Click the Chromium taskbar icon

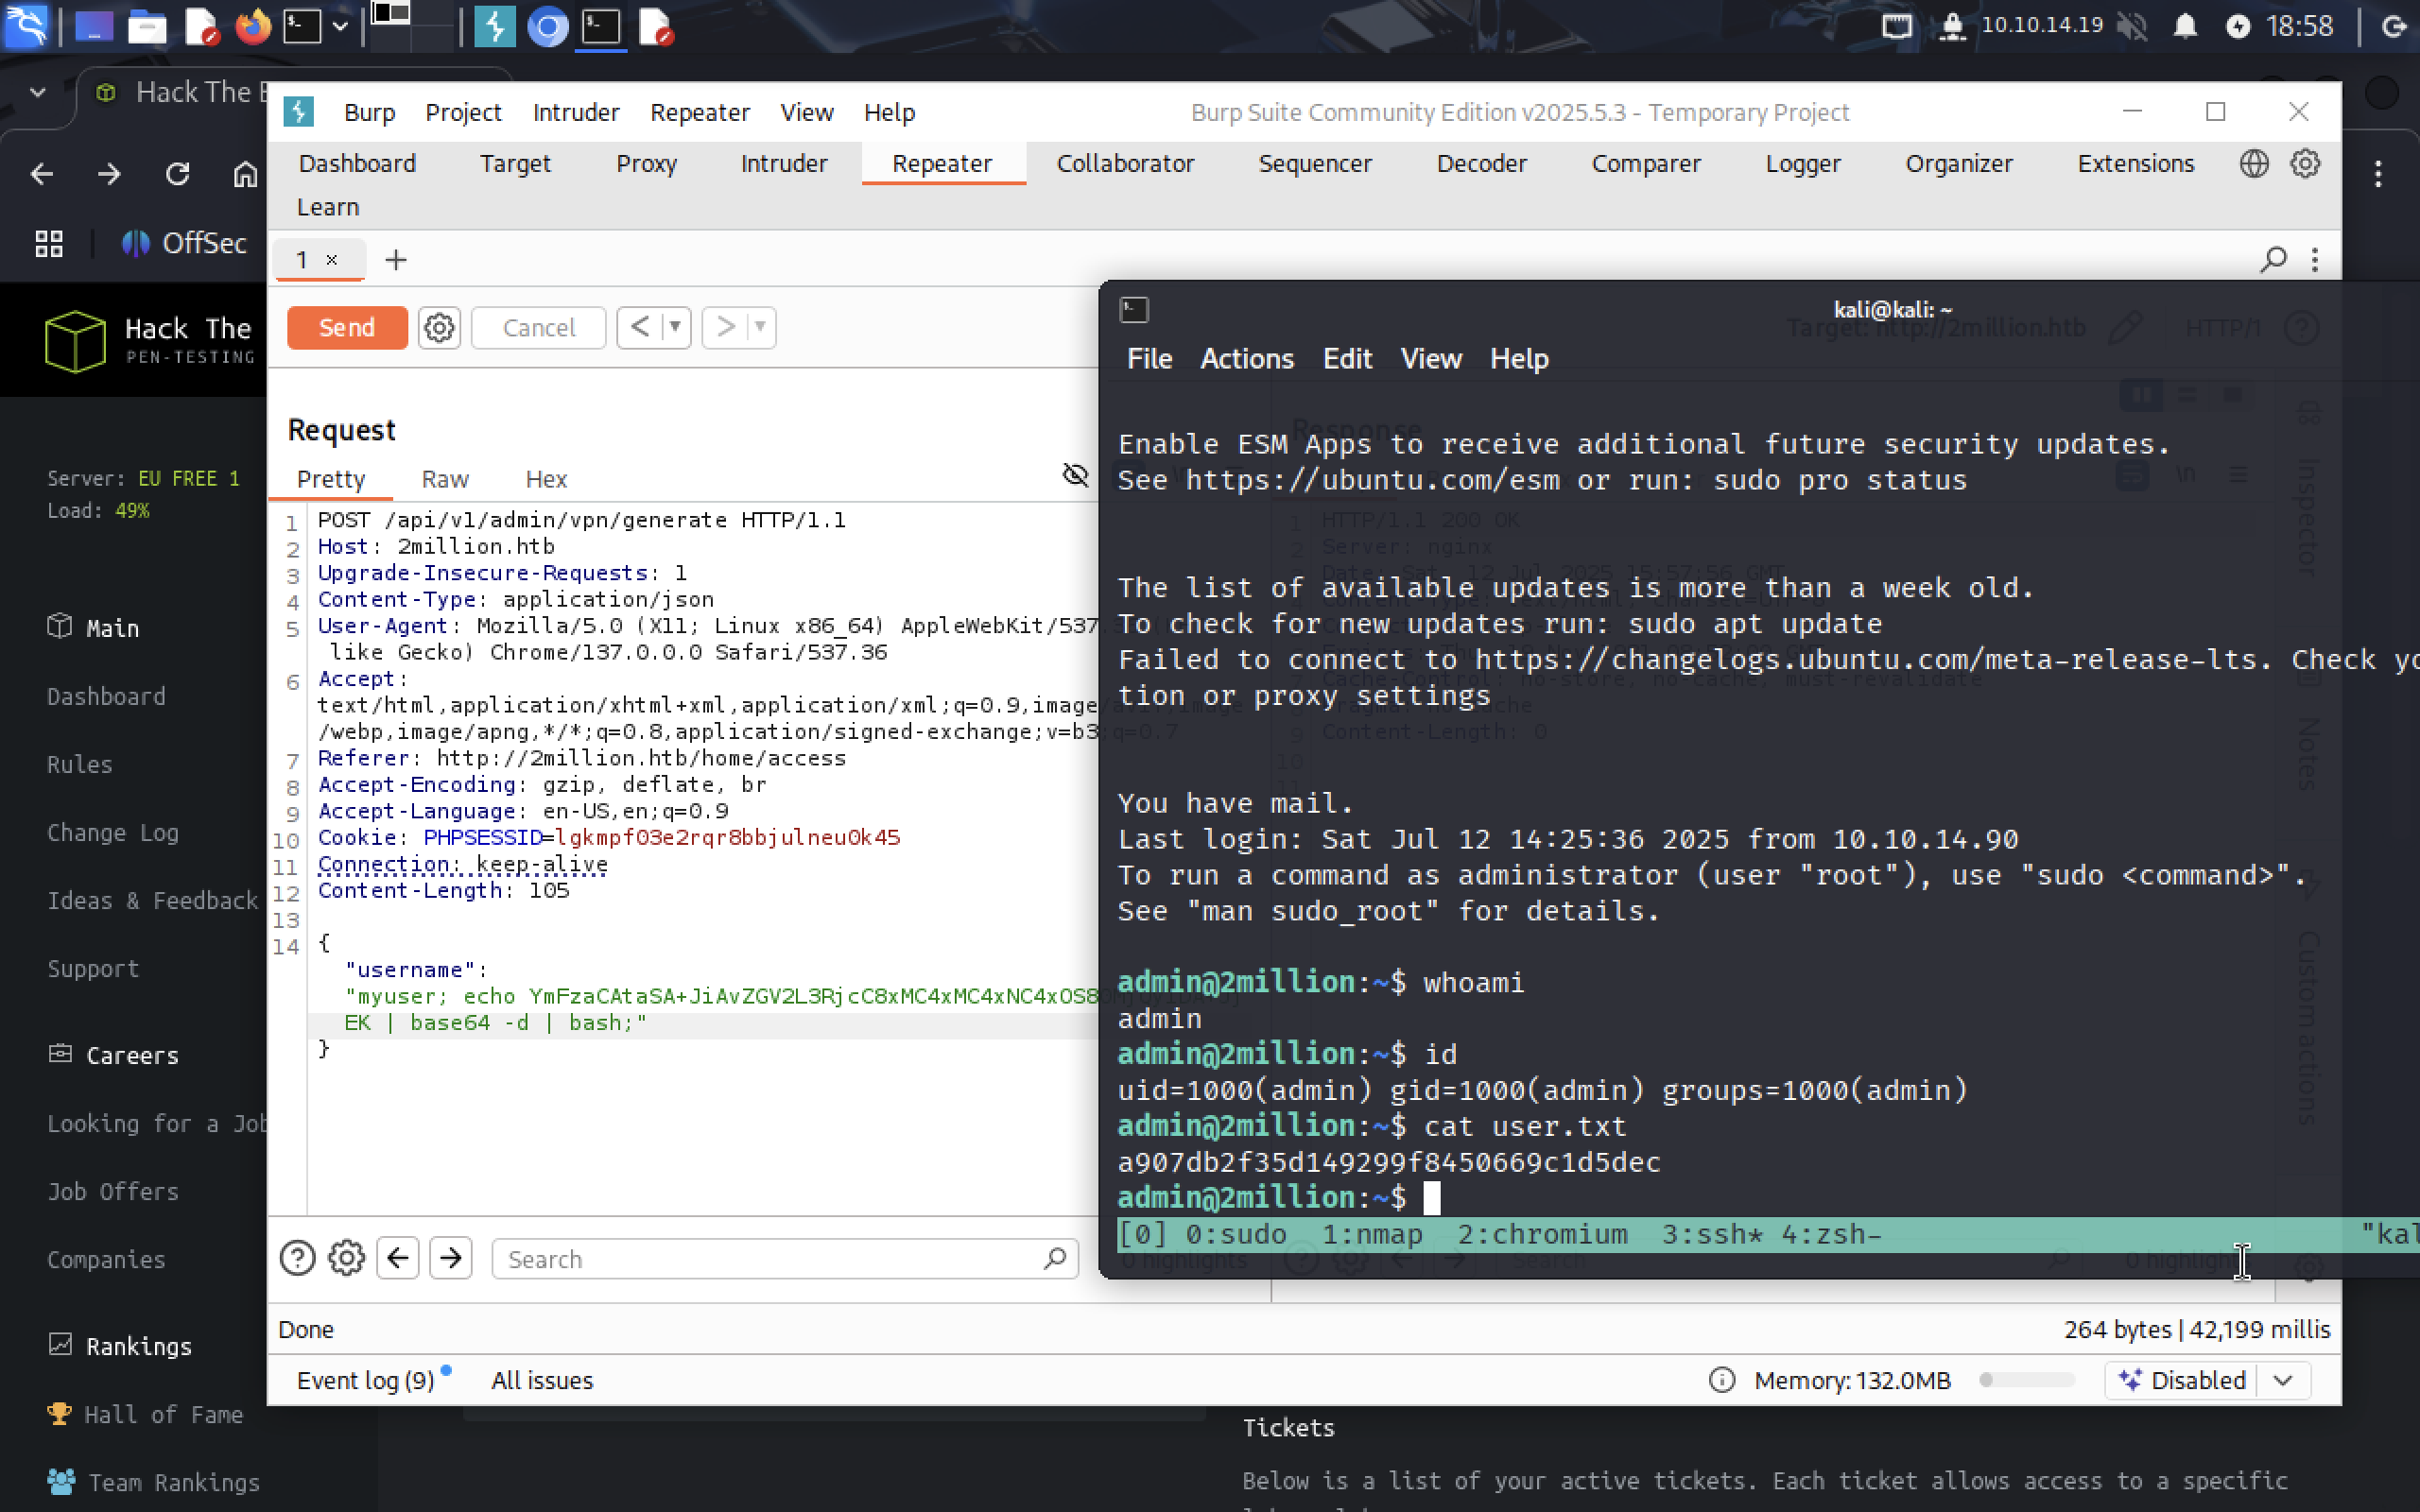(x=547, y=26)
